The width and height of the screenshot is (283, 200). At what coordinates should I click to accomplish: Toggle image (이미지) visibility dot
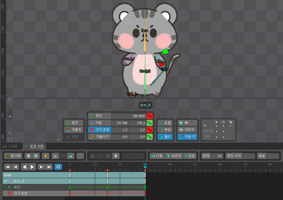pos(224,131)
